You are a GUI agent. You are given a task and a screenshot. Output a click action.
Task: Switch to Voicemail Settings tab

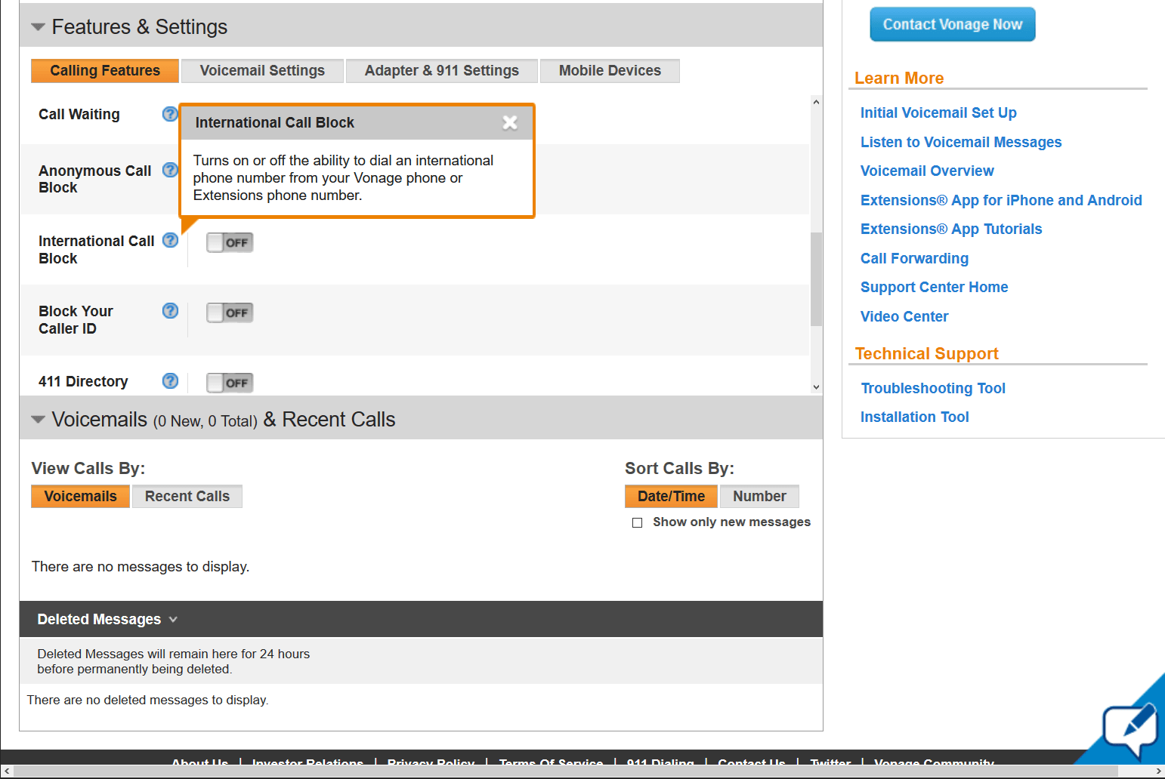(x=262, y=71)
